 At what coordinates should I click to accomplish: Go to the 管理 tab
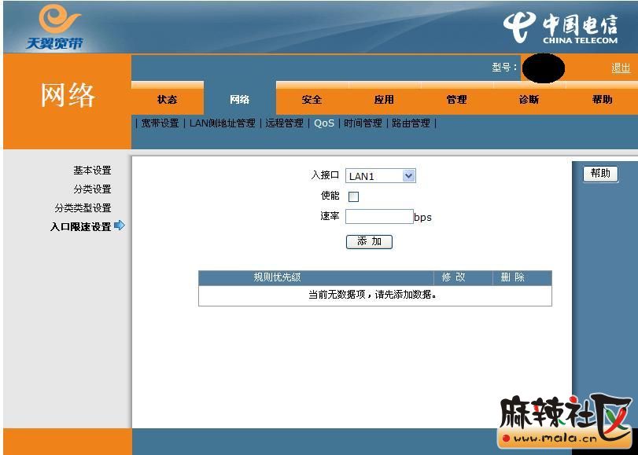pyautogui.click(x=456, y=100)
